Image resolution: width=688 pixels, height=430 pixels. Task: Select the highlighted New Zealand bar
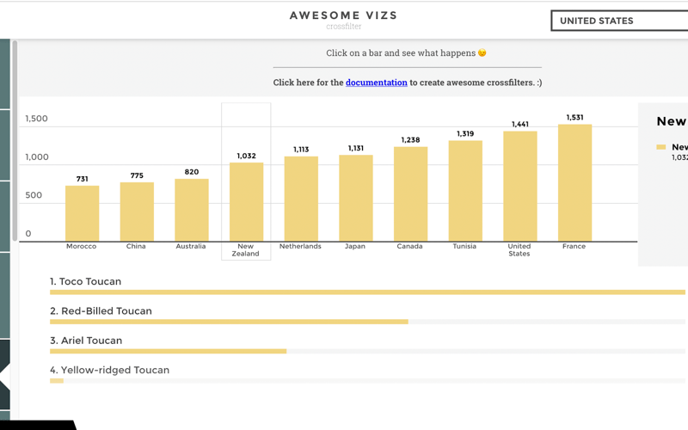tap(246, 202)
